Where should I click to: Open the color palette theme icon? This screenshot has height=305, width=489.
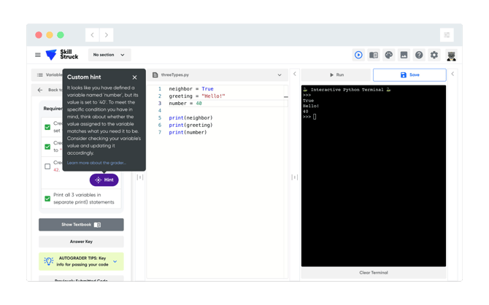pyautogui.click(x=388, y=55)
